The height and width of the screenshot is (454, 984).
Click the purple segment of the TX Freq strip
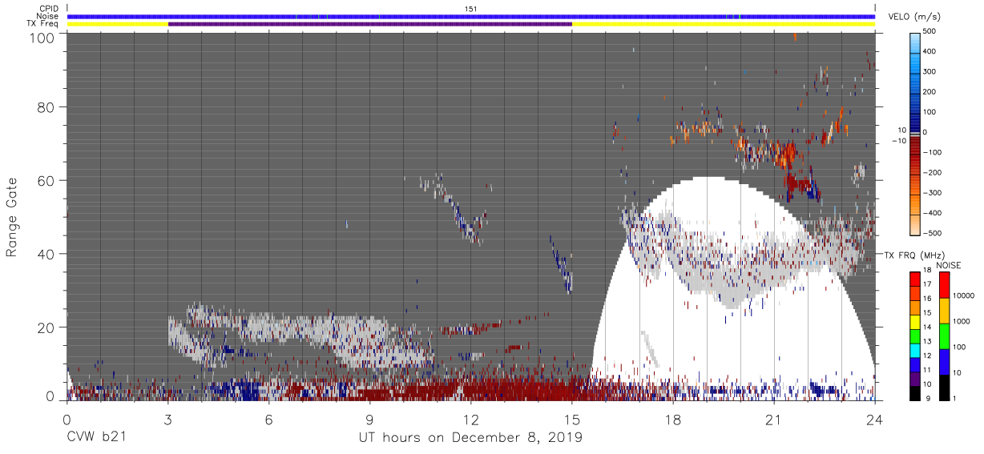click(x=369, y=24)
